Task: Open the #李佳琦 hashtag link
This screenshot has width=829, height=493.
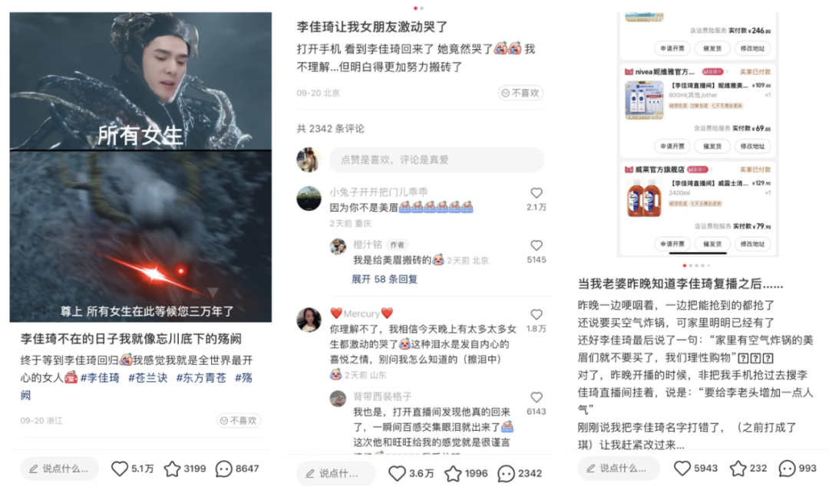Action: (x=100, y=378)
